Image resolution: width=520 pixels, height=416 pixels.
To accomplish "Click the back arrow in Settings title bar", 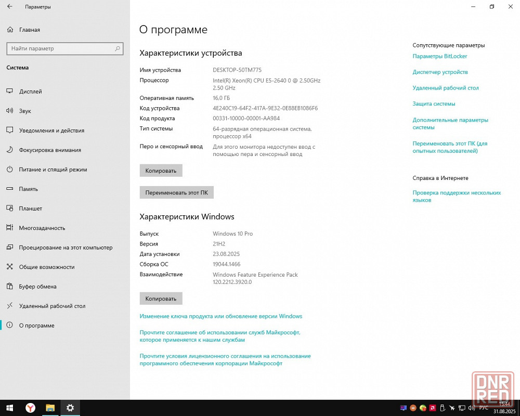I will (10, 7).
